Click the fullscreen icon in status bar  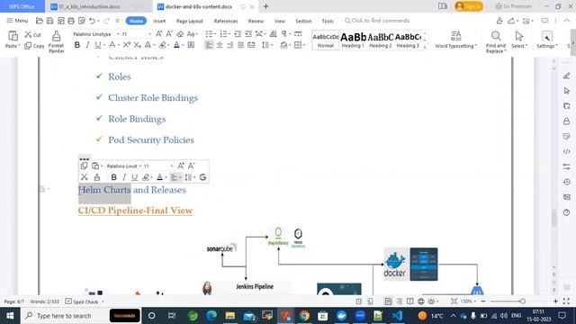(566, 301)
